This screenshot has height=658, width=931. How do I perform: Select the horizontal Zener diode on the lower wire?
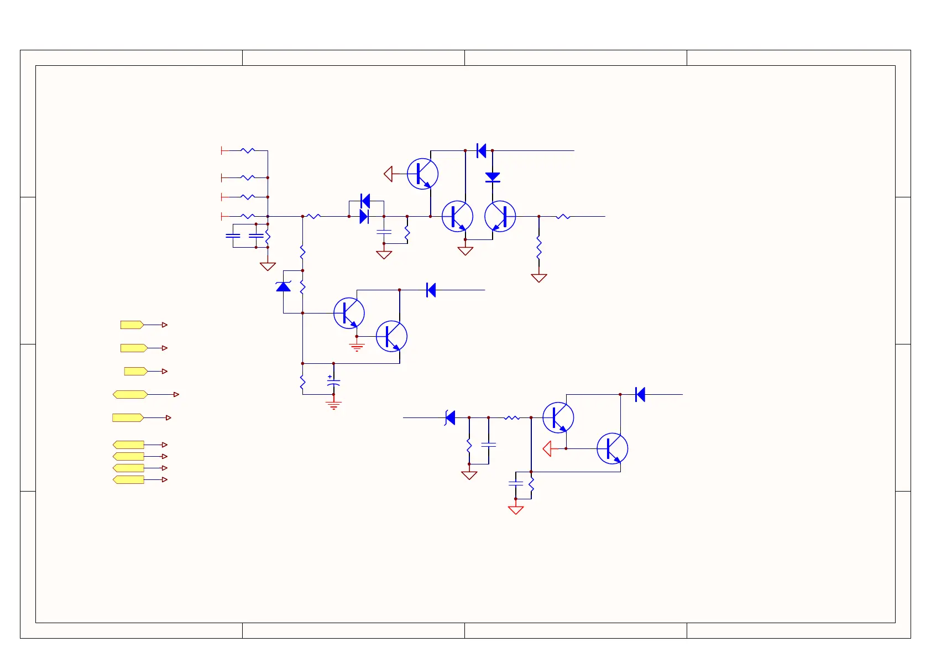pos(450,417)
